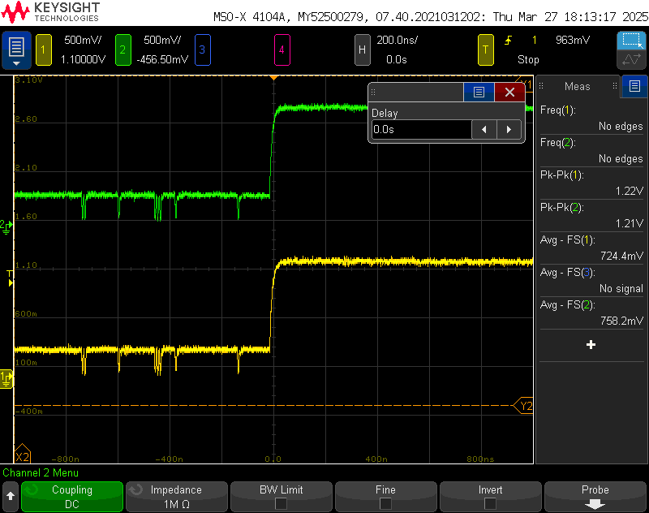
Task: Close the Delay dialog
Action: [509, 92]
